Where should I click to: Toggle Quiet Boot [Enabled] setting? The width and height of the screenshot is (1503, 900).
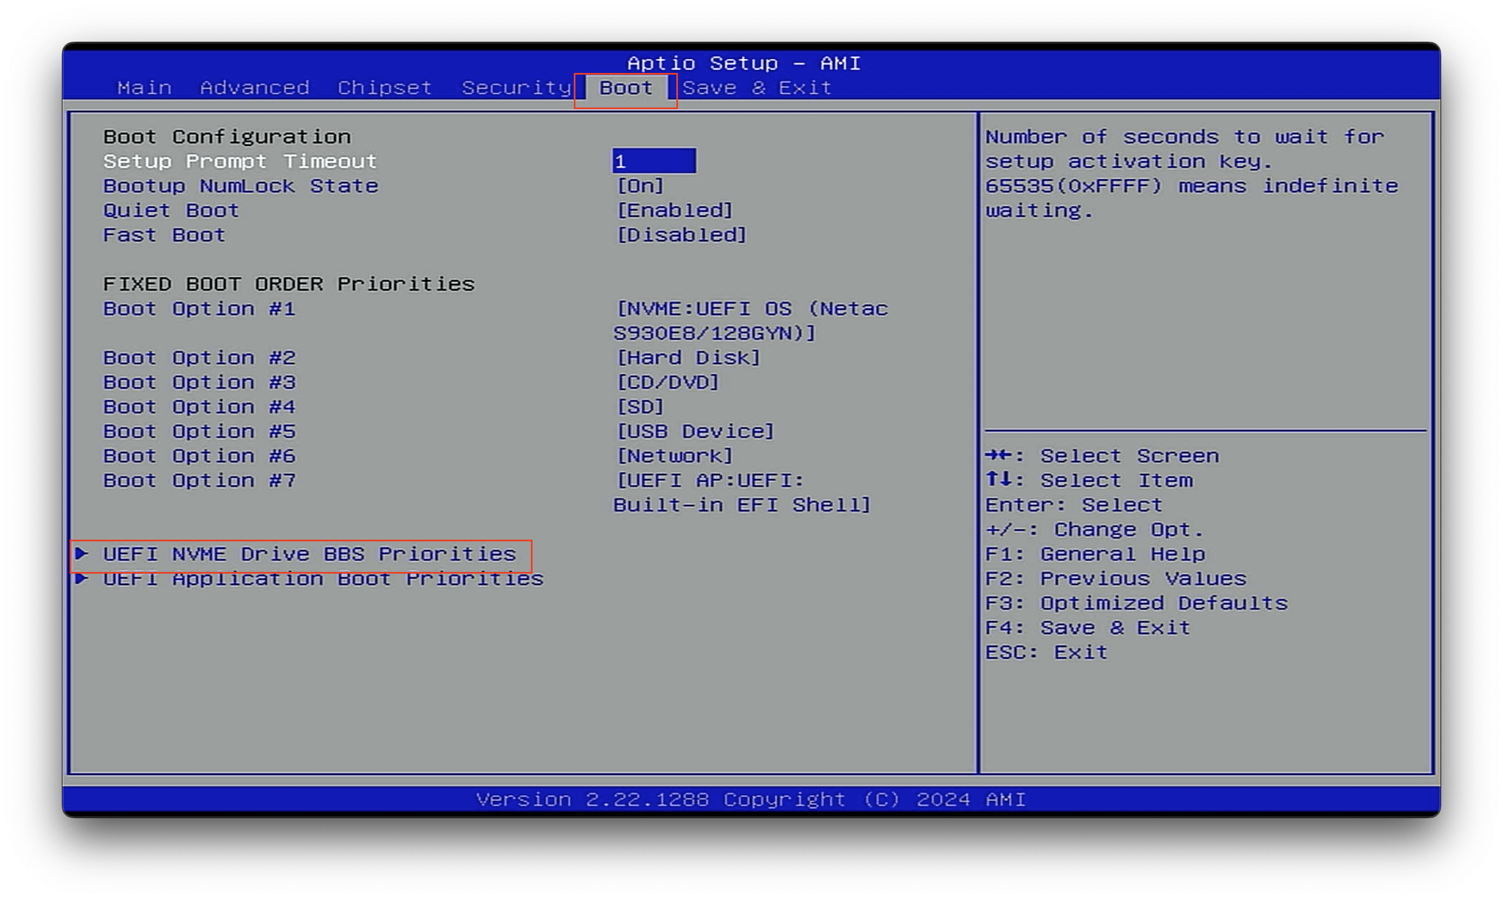[x=675, y=211]
